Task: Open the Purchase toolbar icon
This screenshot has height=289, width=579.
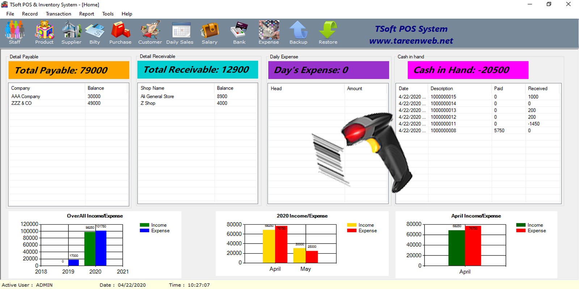Action: coord(121,33)
